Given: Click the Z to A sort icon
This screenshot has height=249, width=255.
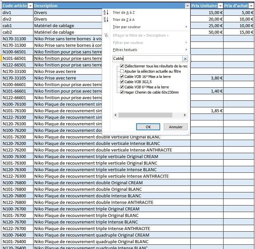Looking at the screenshot, I should click(x=106, y=20).
